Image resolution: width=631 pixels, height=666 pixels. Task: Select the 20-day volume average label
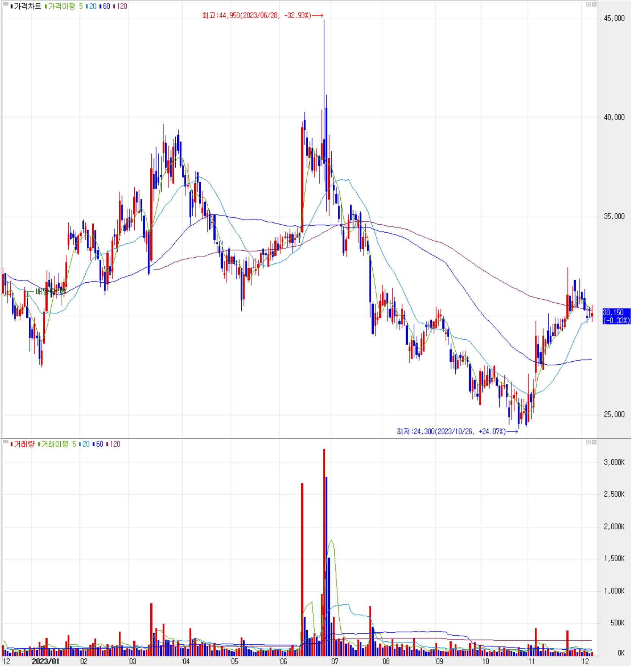(86, 444)
